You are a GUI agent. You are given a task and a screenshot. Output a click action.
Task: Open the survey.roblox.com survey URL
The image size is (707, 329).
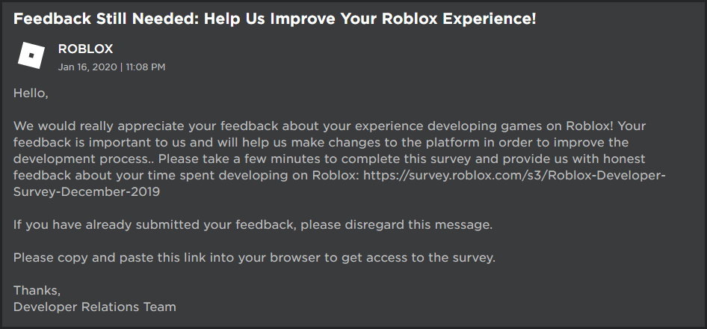point(516,174)
